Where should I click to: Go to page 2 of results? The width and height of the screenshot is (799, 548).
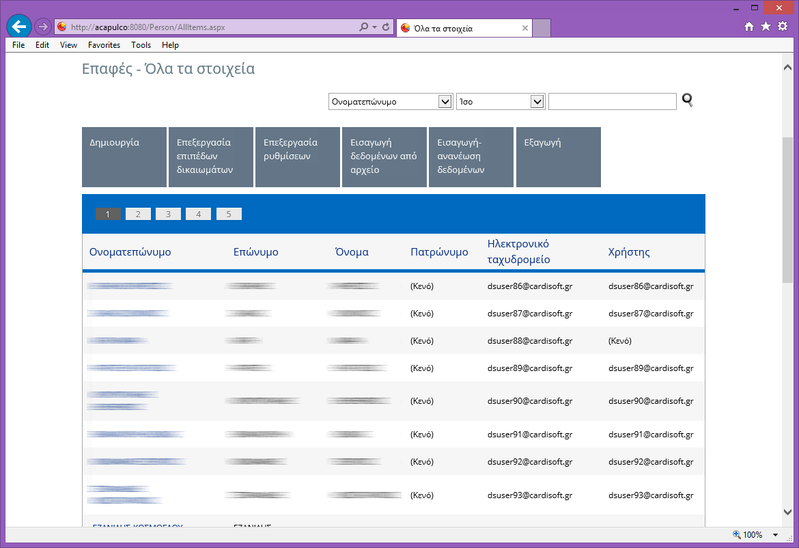point(138,214)
